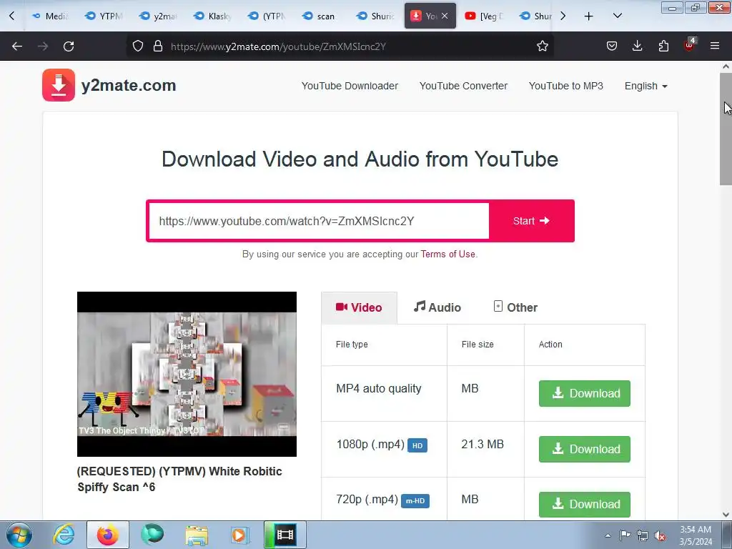This screenshot has height=549, width=732.
Task: Open the YouTube Converter nav link
Action: (463, 86)
